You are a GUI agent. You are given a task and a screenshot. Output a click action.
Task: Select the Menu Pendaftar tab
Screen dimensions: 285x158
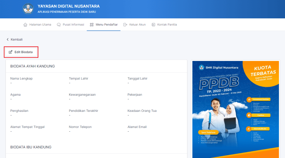pyautogui.click(x=107, y=24)
